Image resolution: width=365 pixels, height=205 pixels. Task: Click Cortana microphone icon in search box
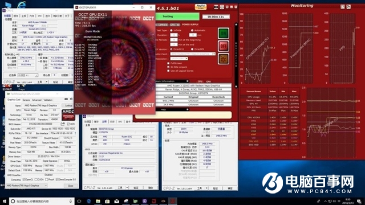pyautogui.click(x=70, y=201)
